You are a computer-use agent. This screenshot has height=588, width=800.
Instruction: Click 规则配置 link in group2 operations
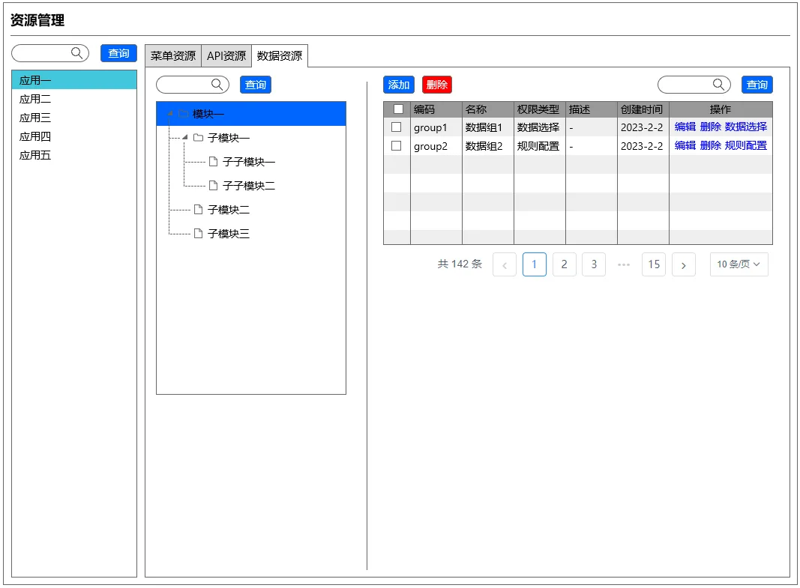coord(746,146)
